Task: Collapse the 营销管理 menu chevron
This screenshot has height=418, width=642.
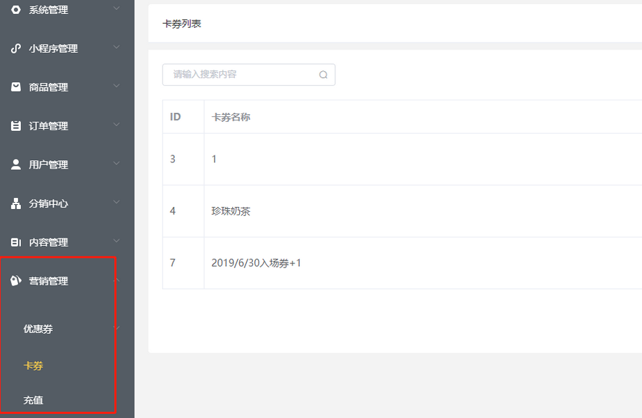Action: coord(116,280)
